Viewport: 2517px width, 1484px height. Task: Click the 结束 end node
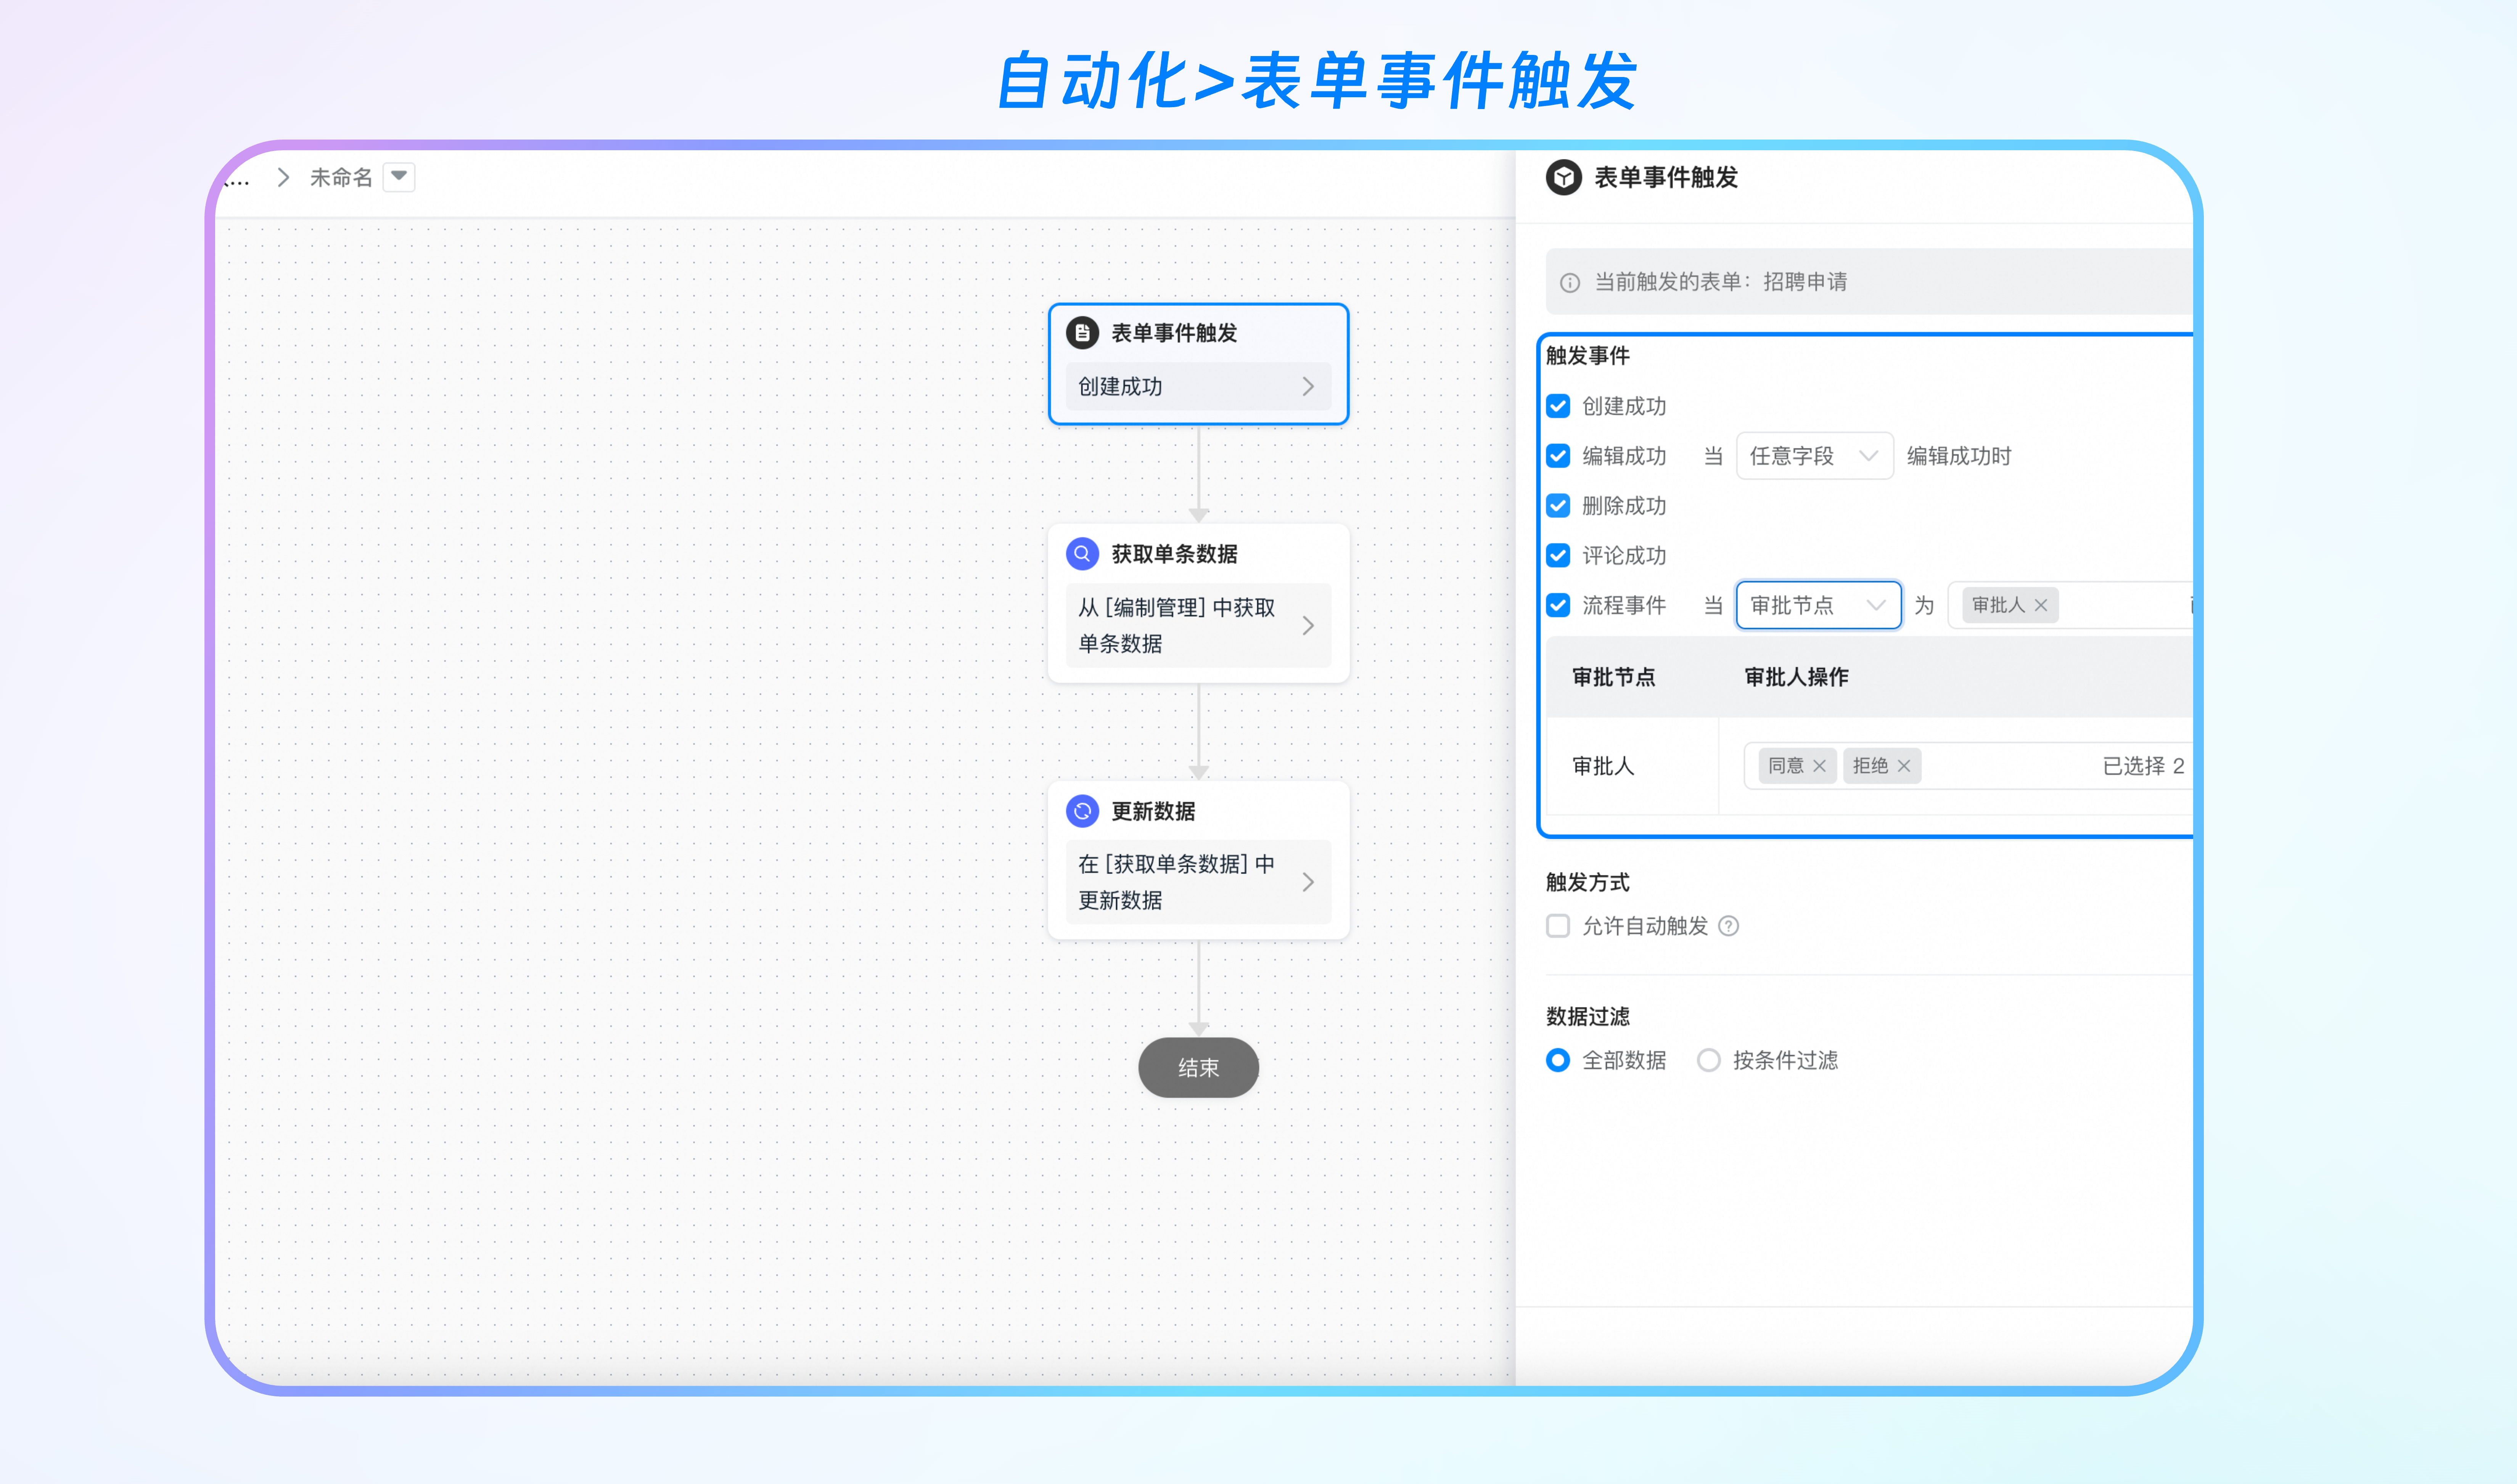click(1198, 1068)
